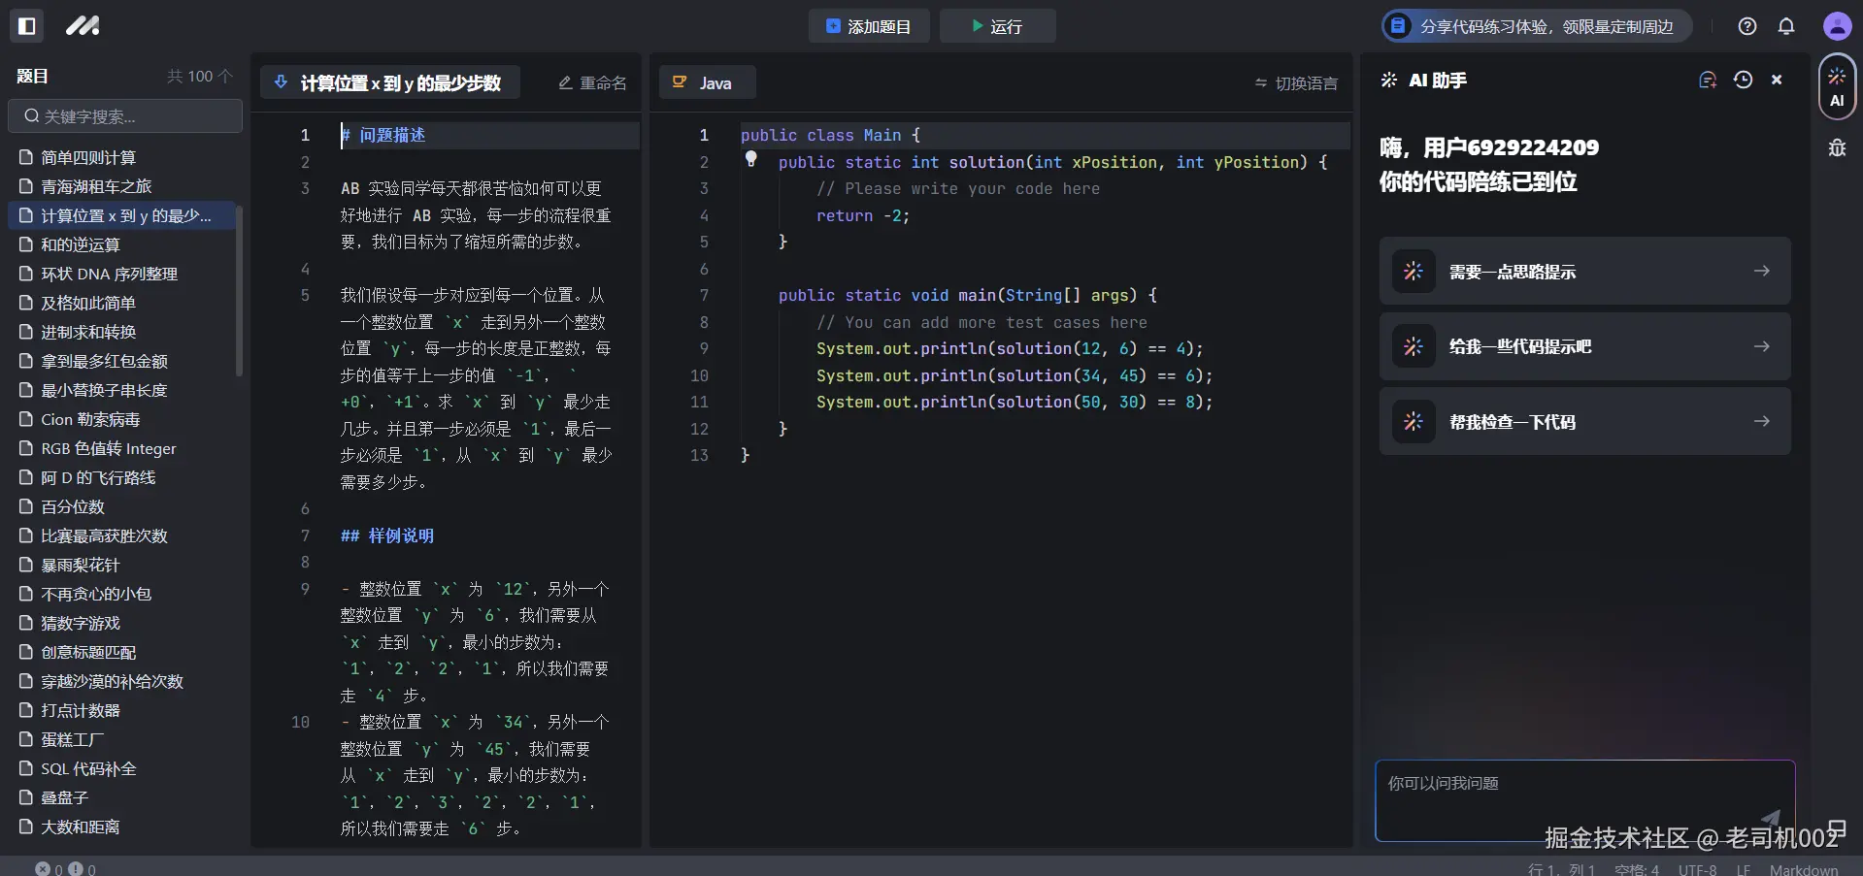The width and height of the screenshot is (1863, 876).
Task: Toggle the left sidebar panel icon
Action: click(27, 26)
